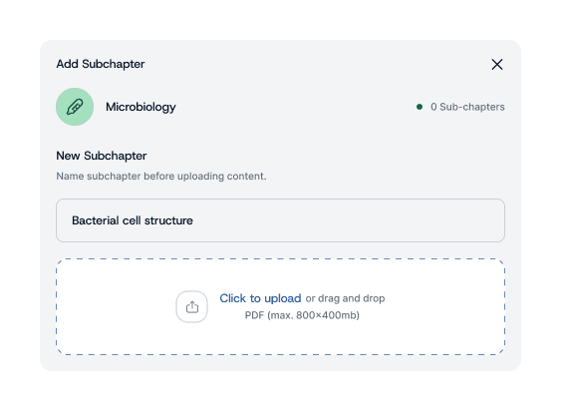Click the New Subchapter heading
The width and height of the screenshot is (561, 411).
point(102,156)
